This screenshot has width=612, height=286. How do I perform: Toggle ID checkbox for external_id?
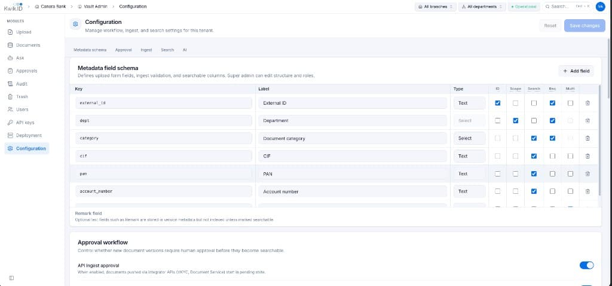point(497,103)
